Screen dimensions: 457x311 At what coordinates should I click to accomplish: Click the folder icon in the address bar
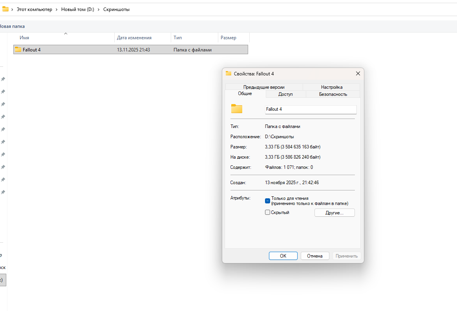pyautogui.click(x=5, y=9)
